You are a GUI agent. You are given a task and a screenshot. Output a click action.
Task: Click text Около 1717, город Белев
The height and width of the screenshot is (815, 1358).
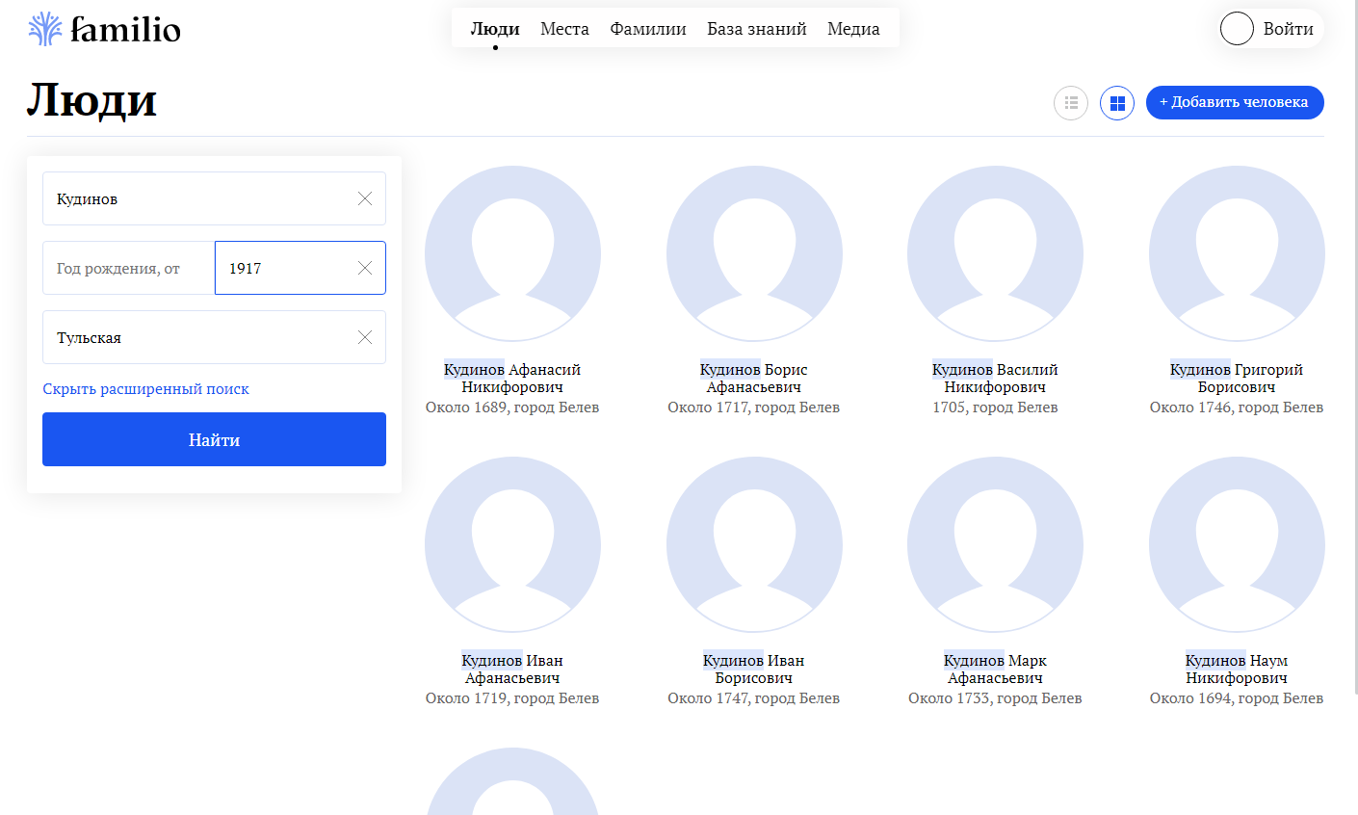(x=754, y=407)
